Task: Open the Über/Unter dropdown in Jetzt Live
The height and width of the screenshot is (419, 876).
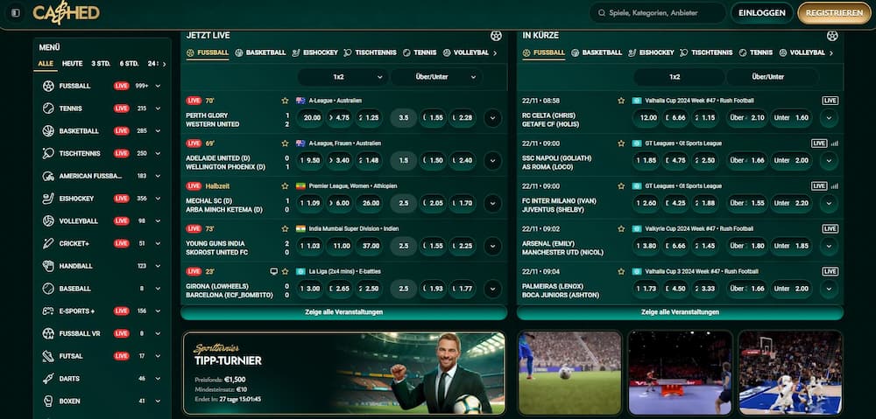Action: click(436, 77)
